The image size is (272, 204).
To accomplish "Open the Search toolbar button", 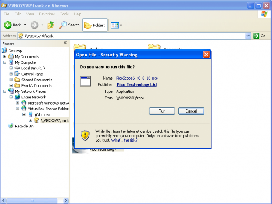I will (69, 25).
